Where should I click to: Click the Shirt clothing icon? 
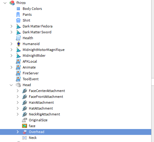click(x=18, y=20)
